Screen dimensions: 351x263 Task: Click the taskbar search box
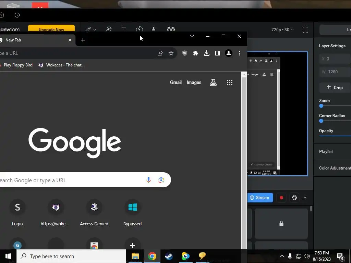71,256
